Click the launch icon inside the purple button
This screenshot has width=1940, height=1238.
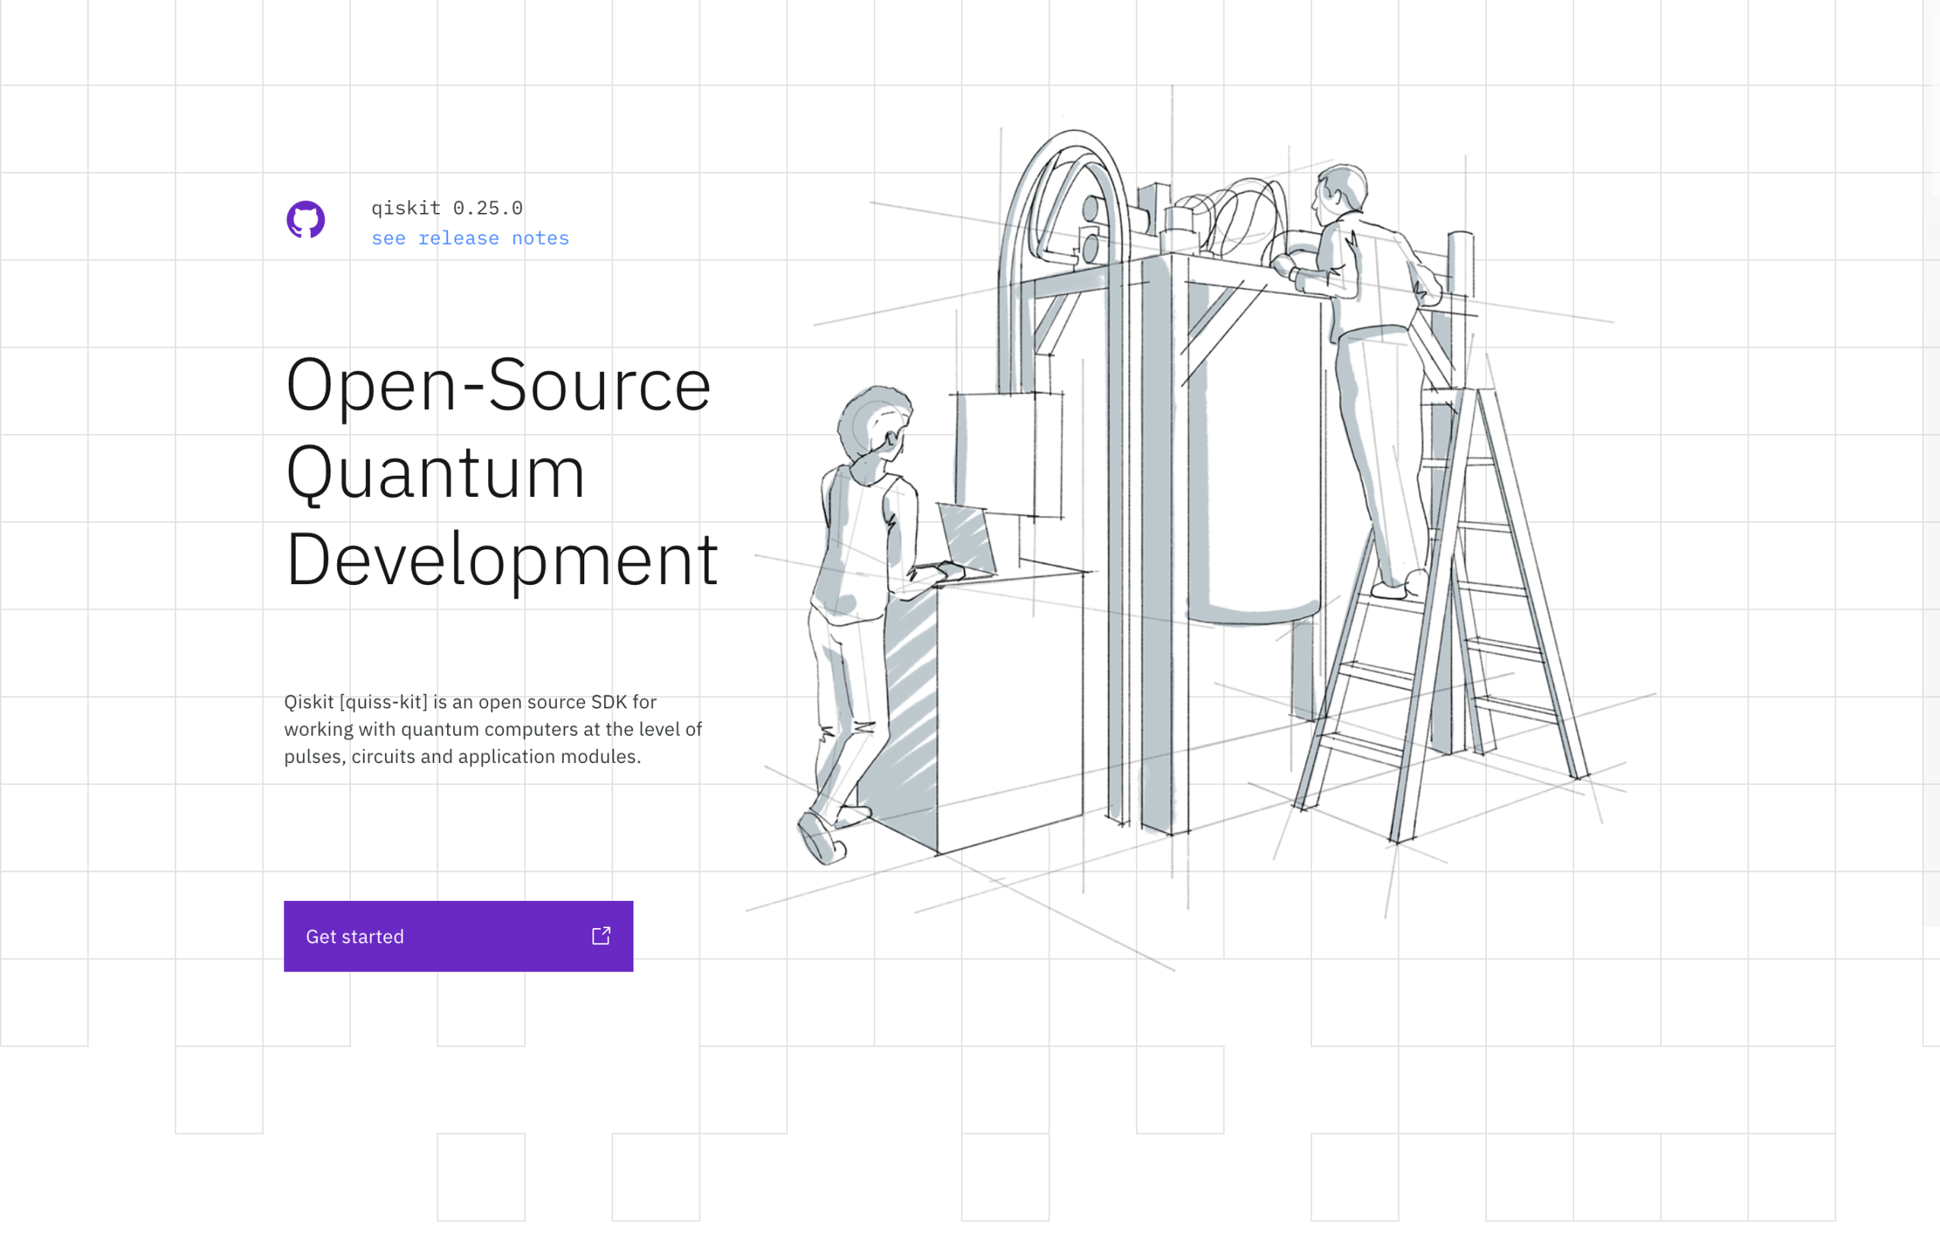600,936
